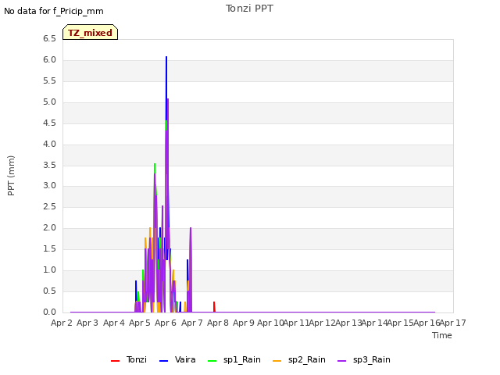Click the 5.0 y-axis tick label

click(x=49, y=102)
